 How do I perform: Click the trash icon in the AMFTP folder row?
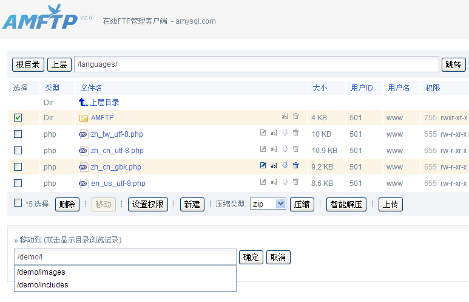pyautogui.click(x=296, y=117)
